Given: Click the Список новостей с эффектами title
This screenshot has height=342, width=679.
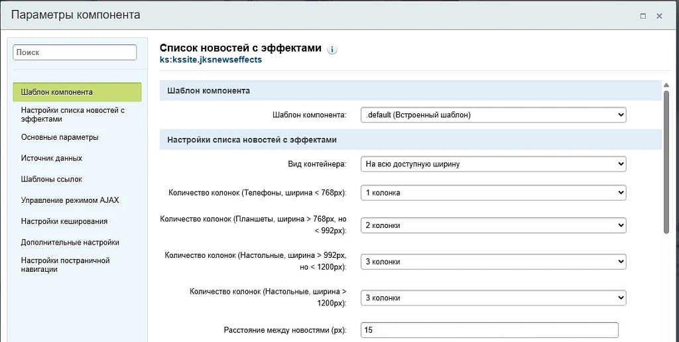Looking at the screenshot, I should [241, 48].
